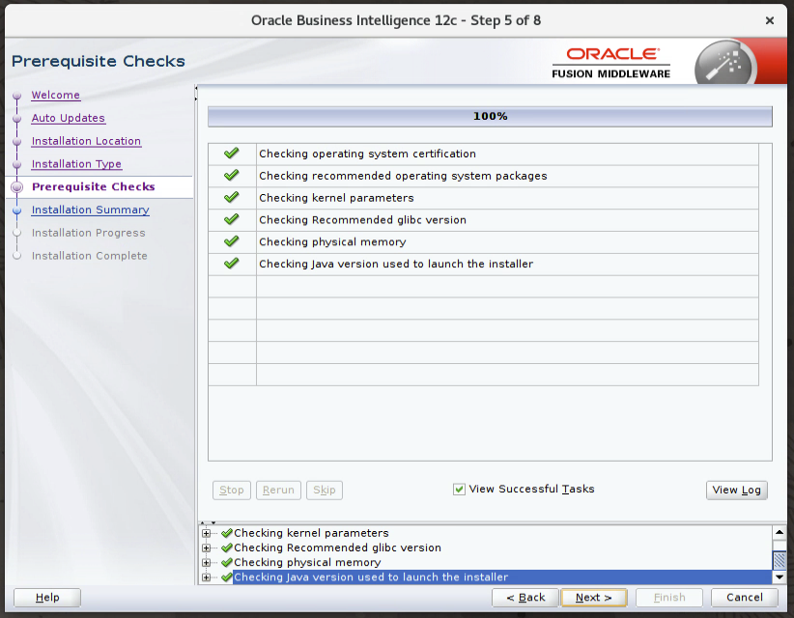794x618 pixels.
Task: Select 'Checking Java version used to launch' table row
Action: pyautogui.click(x=483, y=264)
